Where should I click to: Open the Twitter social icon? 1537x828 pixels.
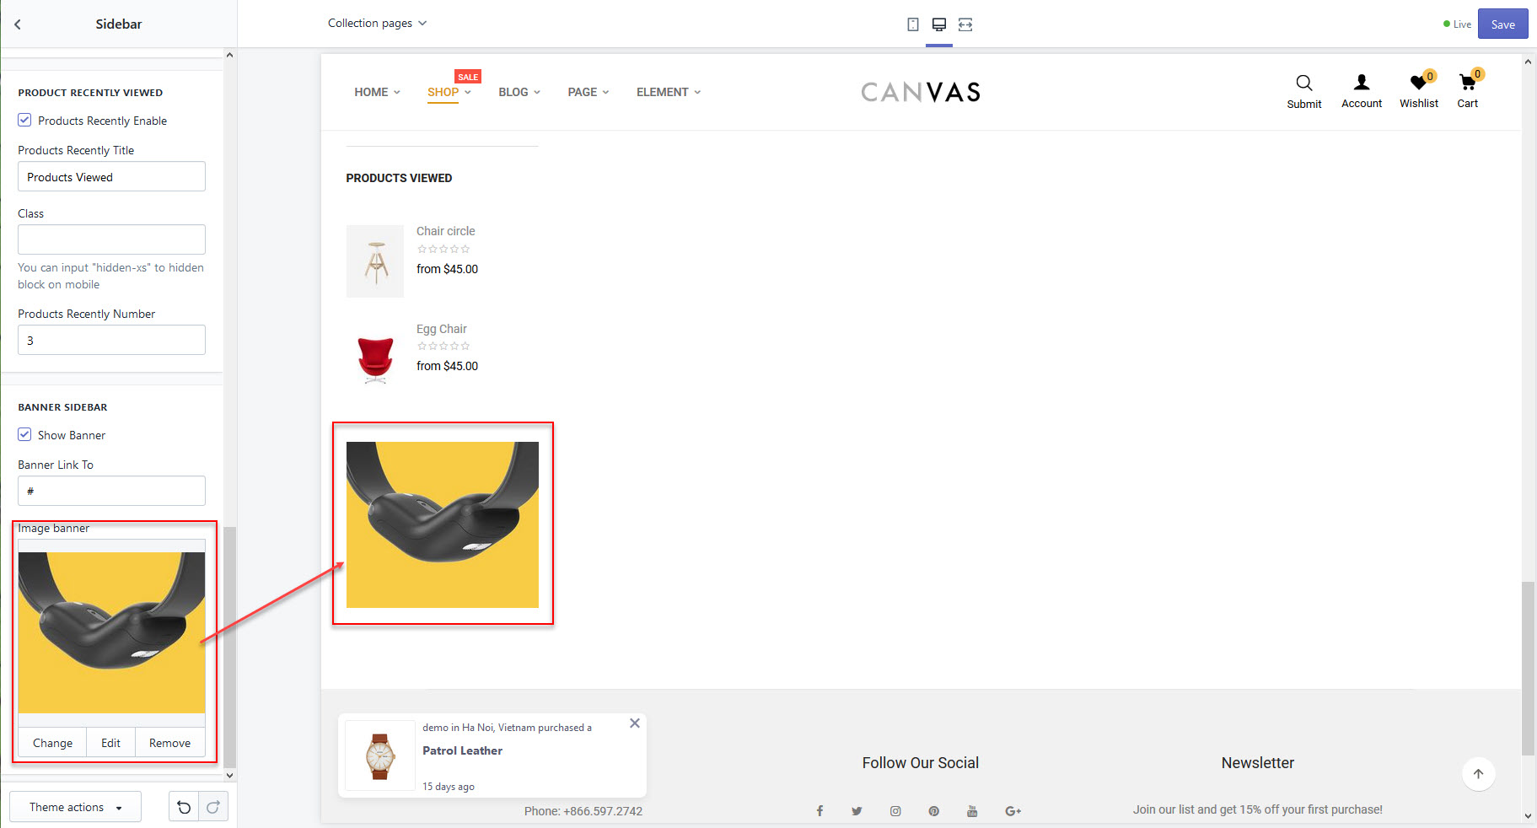click(x=857, y=811)
